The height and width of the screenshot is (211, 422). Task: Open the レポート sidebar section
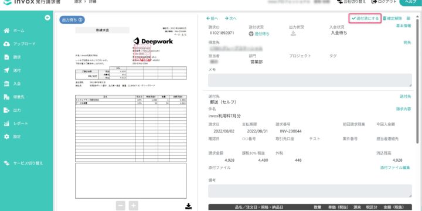[x=16, y=124]
